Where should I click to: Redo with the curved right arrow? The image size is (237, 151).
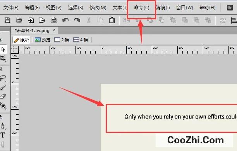(x=77, y=20)
